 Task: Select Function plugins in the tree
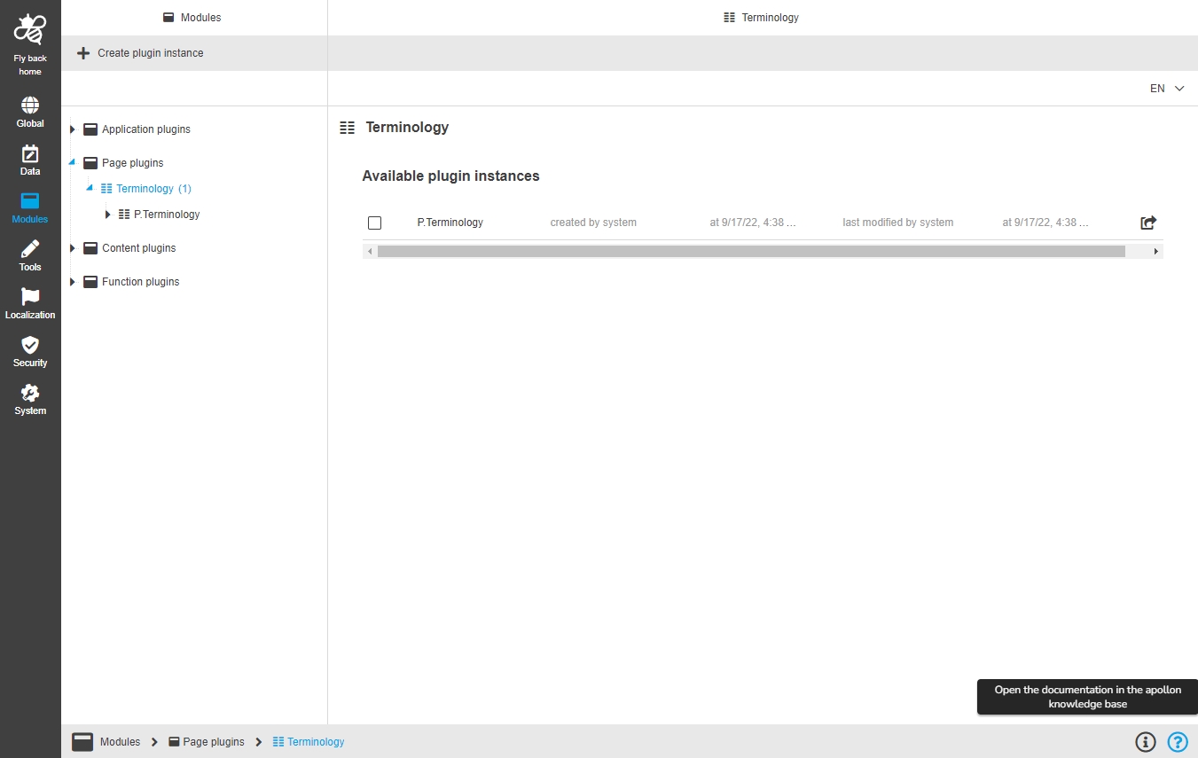click(141, 282)
